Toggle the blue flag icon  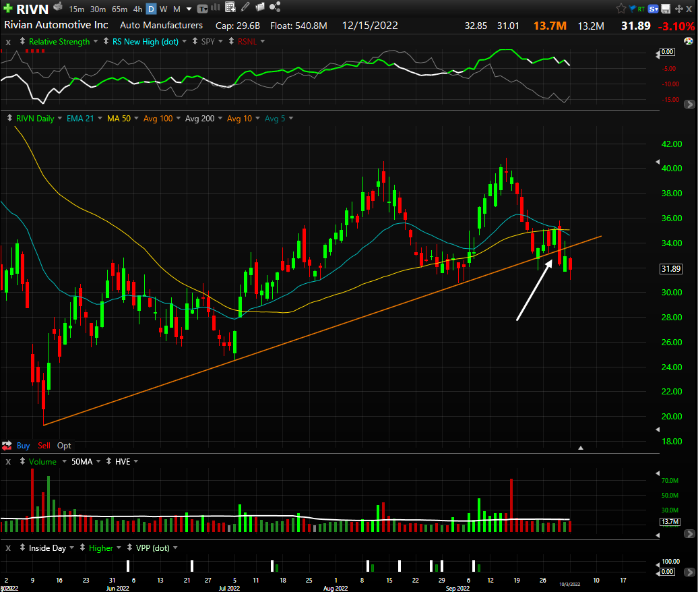632,9
